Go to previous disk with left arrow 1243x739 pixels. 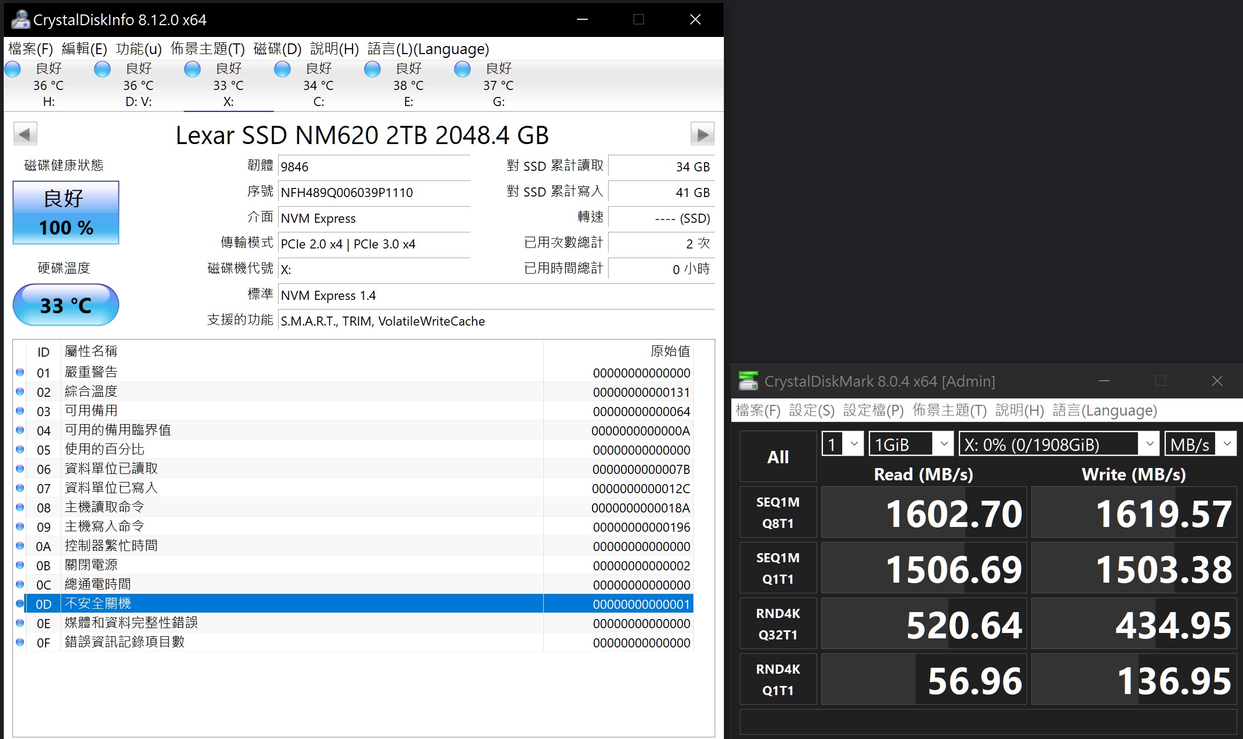25,134
